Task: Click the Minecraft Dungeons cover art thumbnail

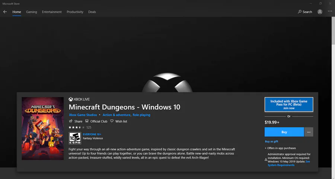Action: [43, 129]
